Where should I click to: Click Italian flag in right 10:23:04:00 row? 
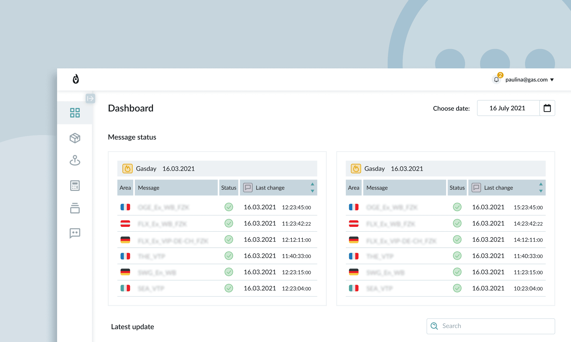pyautogui.click(x=354, y=288)
